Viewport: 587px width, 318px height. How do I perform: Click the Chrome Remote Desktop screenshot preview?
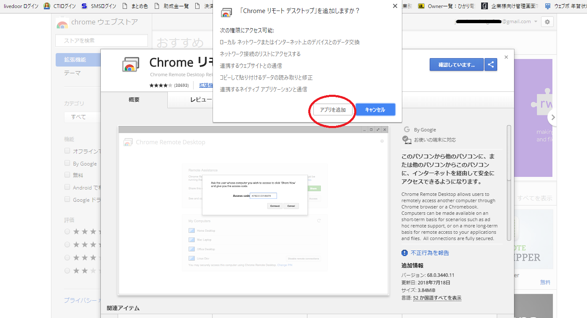tap(253, 210)
